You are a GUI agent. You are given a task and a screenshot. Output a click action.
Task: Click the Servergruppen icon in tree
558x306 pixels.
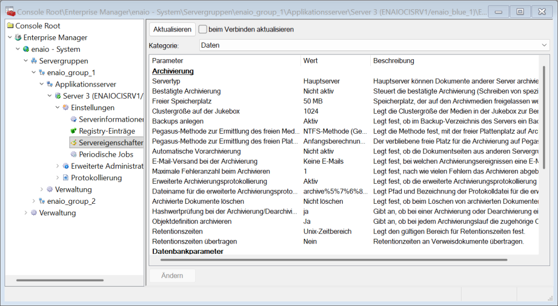[x=34, y=61]
